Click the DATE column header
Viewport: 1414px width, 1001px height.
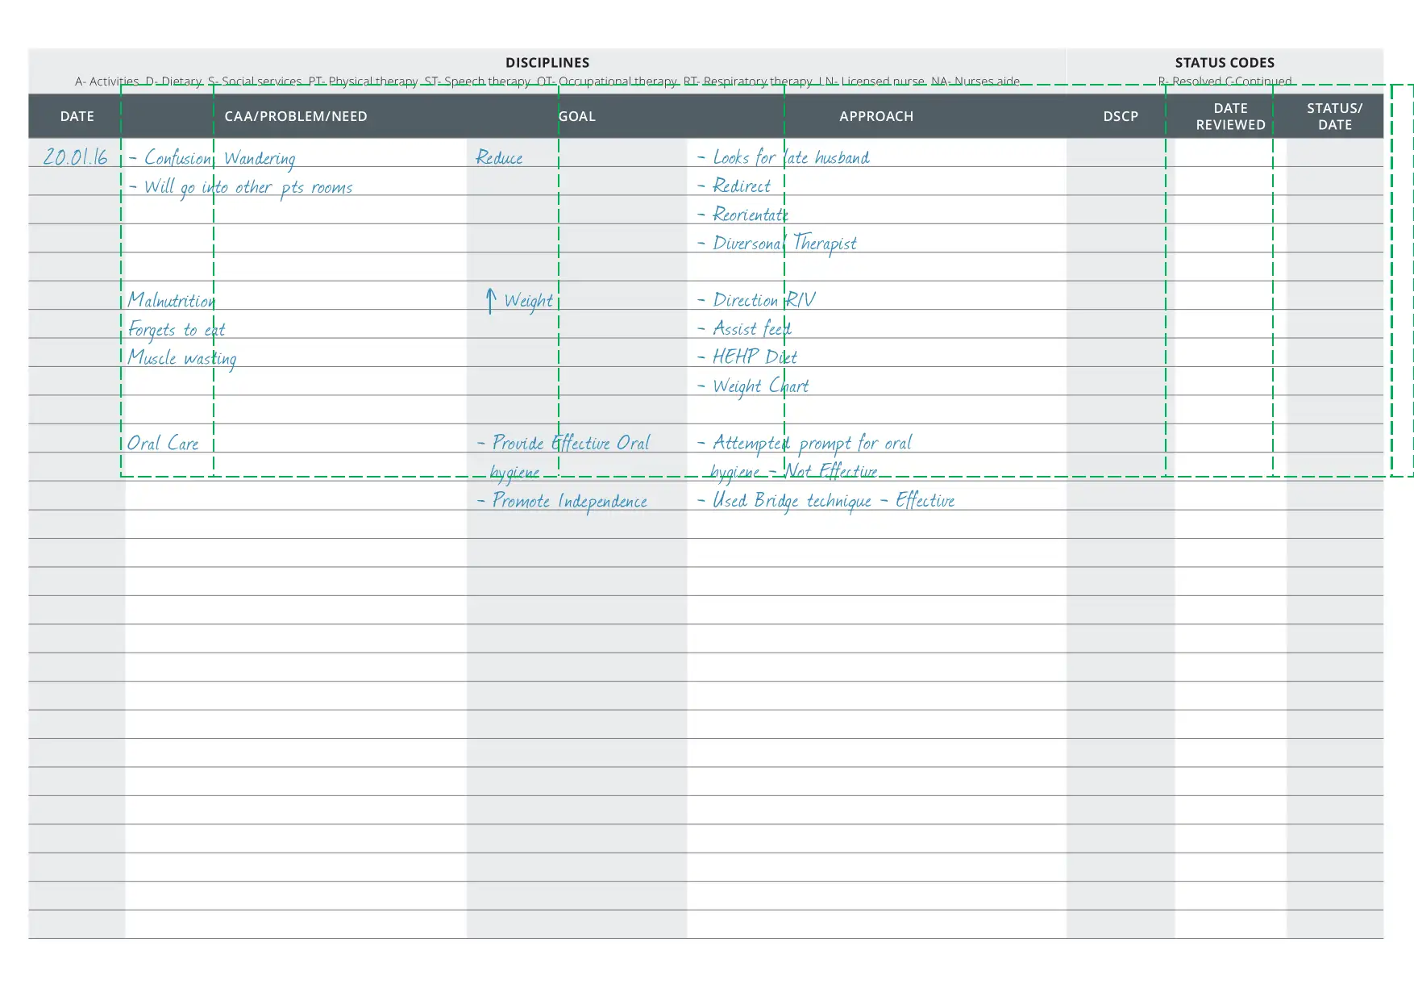pyautogui.click(x=77, y=116)
